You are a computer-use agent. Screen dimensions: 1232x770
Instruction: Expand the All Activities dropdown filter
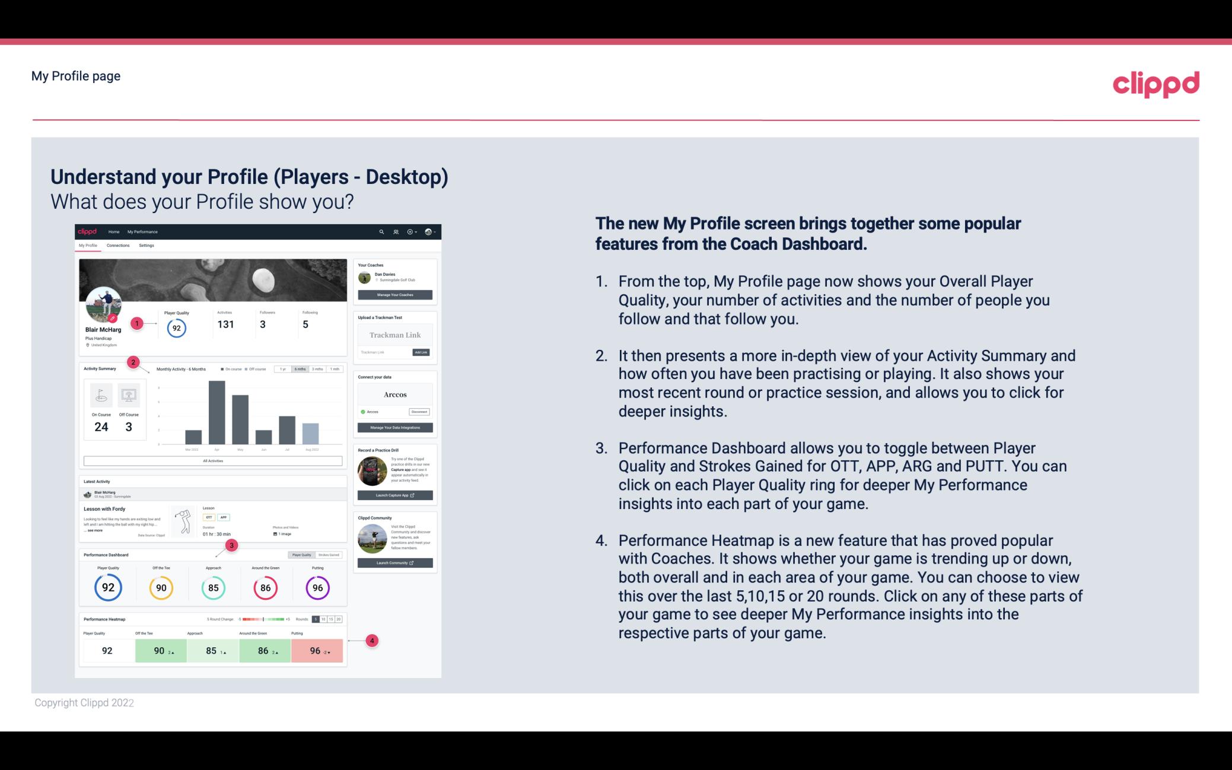[213, 460]
